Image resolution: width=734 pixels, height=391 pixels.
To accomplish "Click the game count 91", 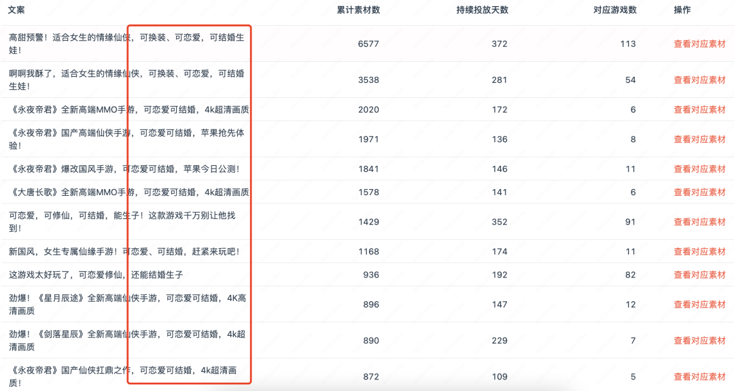I will [631, 222].
